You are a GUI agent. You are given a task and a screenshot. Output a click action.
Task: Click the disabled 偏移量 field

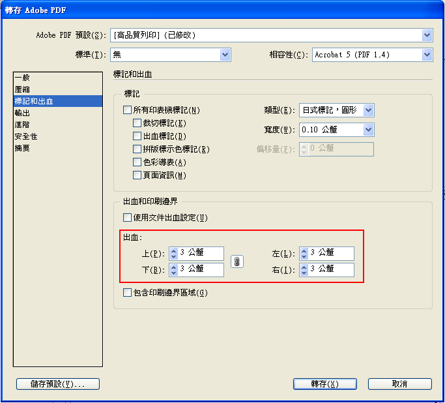coord(337,149)
